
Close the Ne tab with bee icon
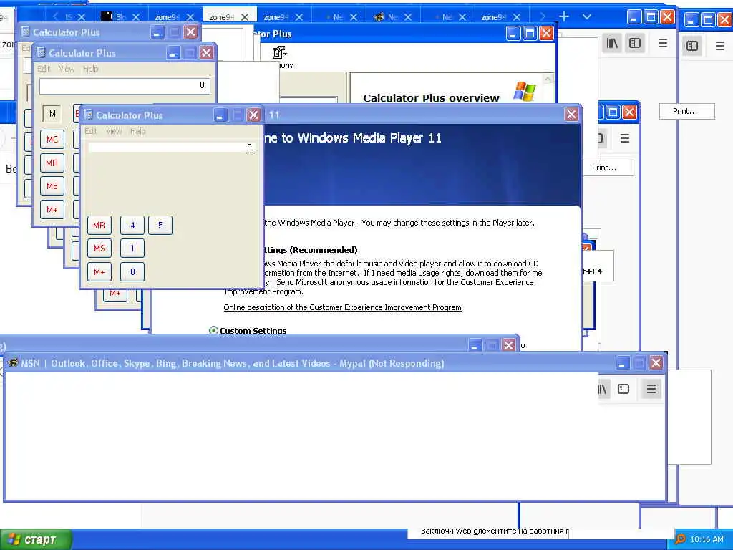click(x=407, y=17)
